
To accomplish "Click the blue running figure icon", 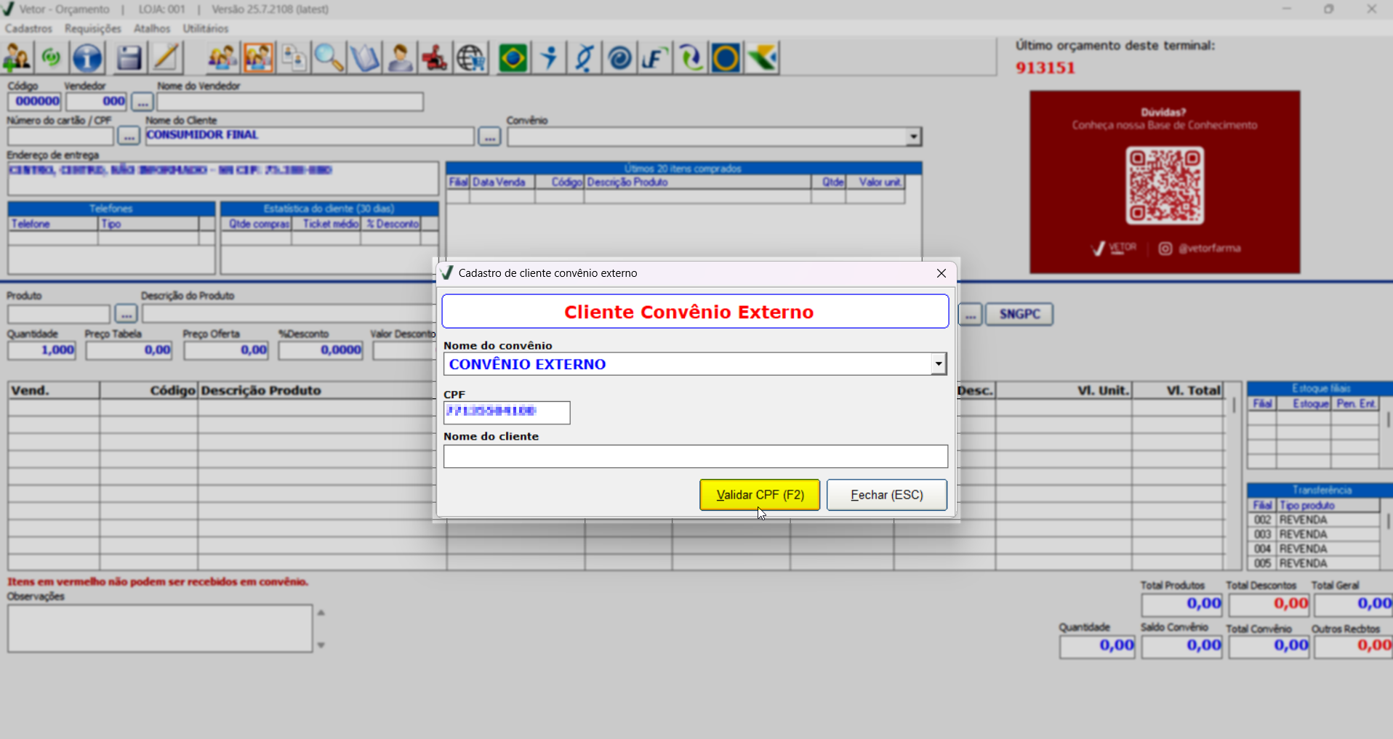I will [549, 58].
